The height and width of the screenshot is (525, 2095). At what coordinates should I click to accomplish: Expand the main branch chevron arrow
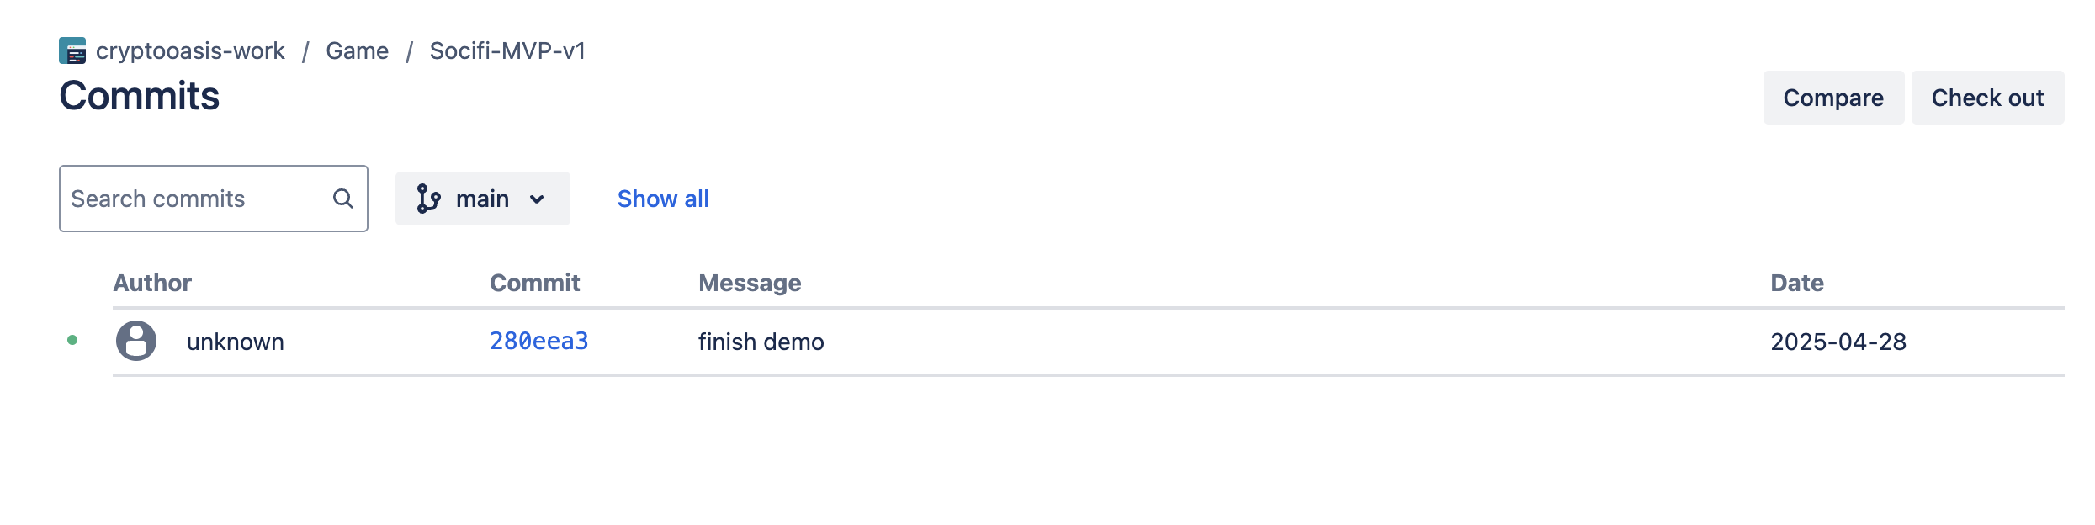point(537,199)
